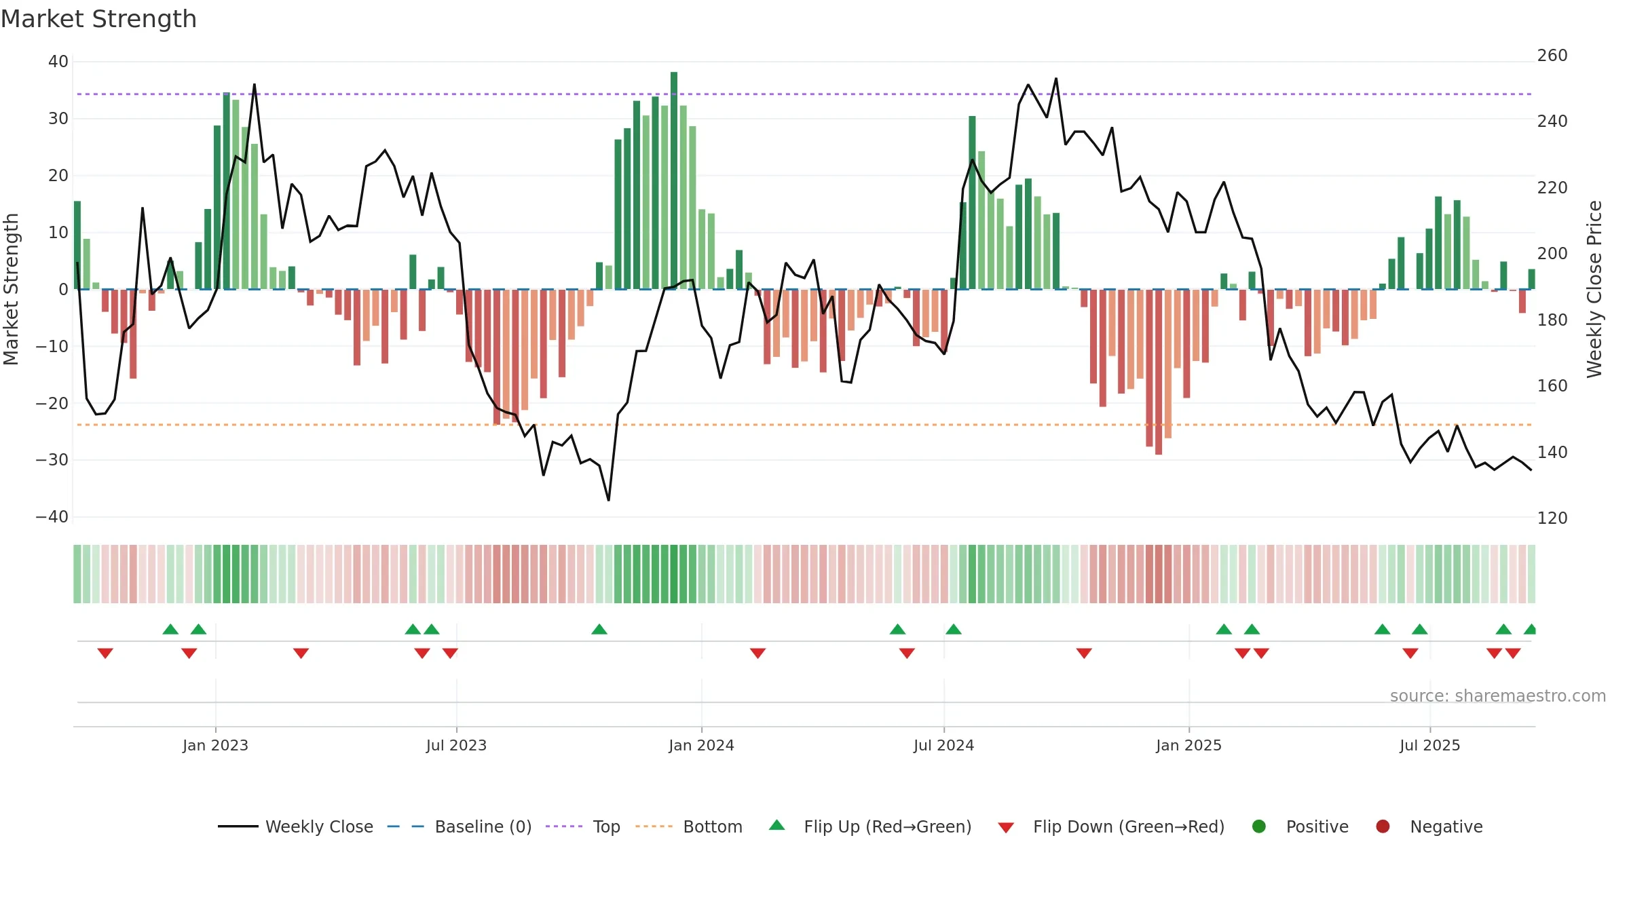The height and width of the screenshot is (916, 1629).
Task: Toggle the green Positive dot legend entry
Action: [x=1300, y=826]
